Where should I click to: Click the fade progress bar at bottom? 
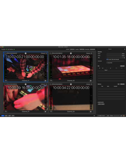(x=117, y=116)
